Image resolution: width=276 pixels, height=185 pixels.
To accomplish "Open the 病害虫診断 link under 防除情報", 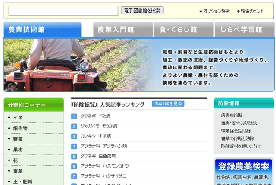I will coord(232,115).
